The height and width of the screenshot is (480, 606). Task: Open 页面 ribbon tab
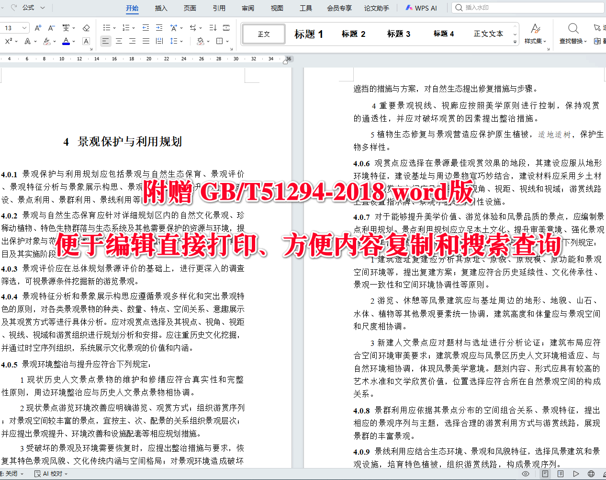click(x=190, y=8)
